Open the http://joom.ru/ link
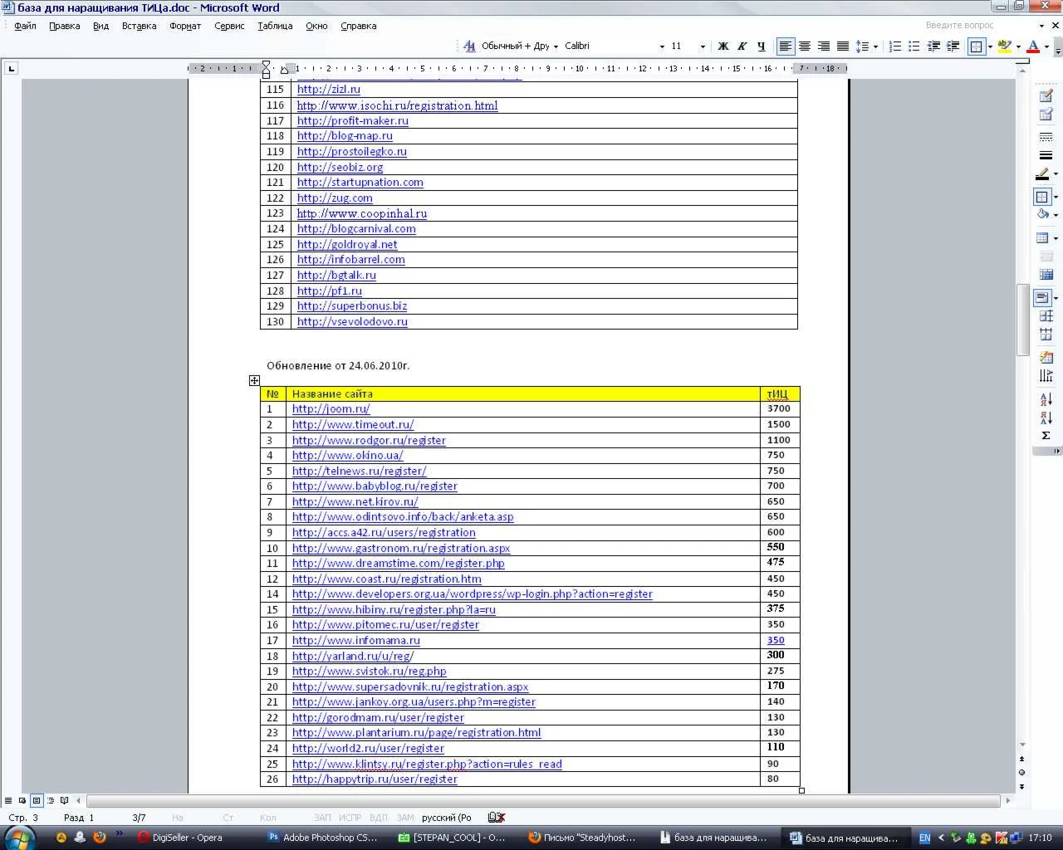This screenshot has height=850, width=1063. tap(331, 409)
